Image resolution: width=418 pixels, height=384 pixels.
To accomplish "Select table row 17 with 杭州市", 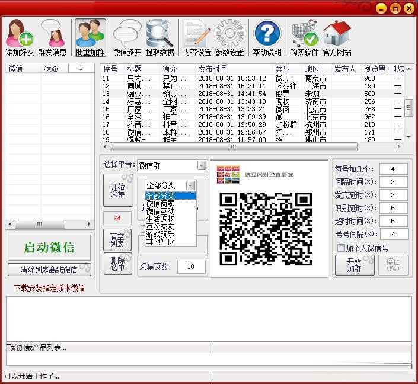I will [x=252, y=124].
